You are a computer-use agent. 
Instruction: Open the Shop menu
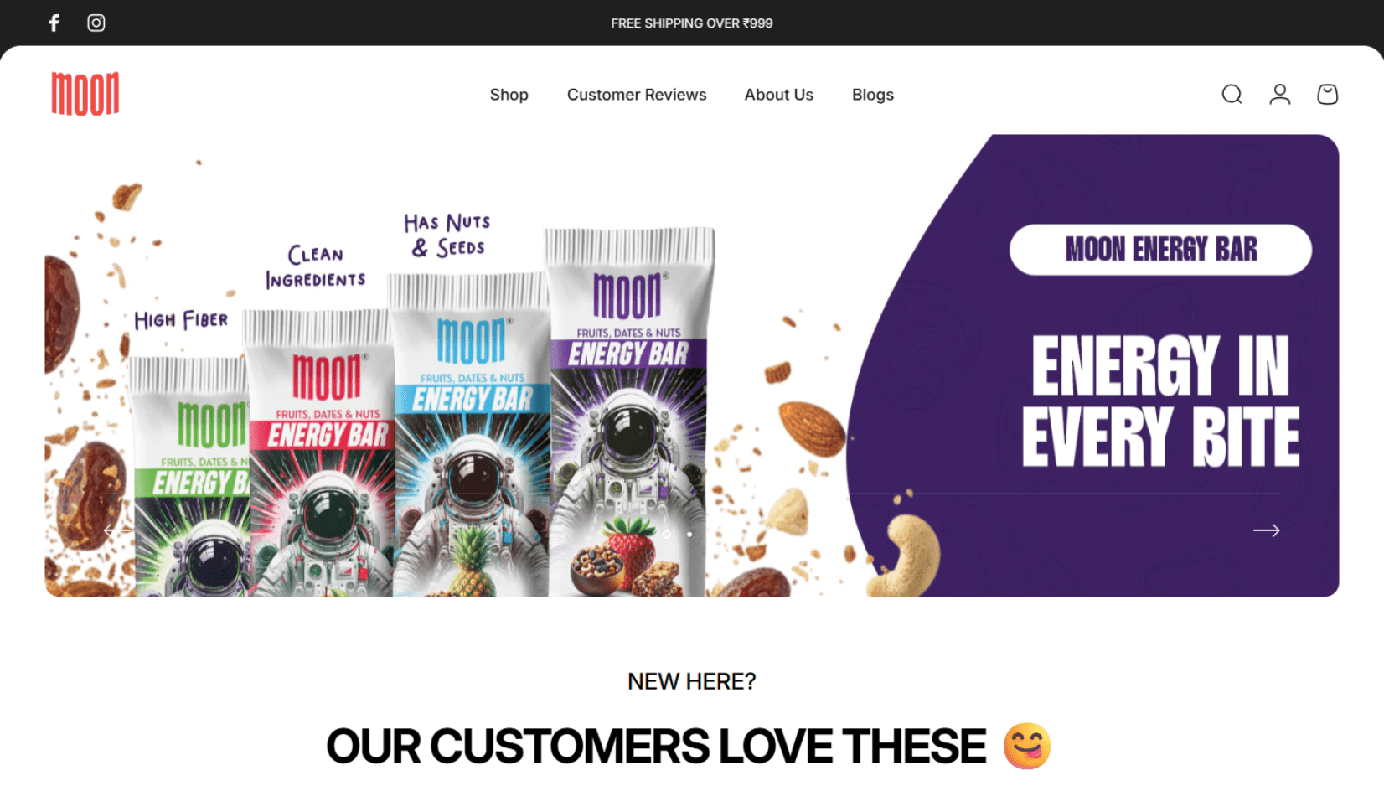pos(509,95)
